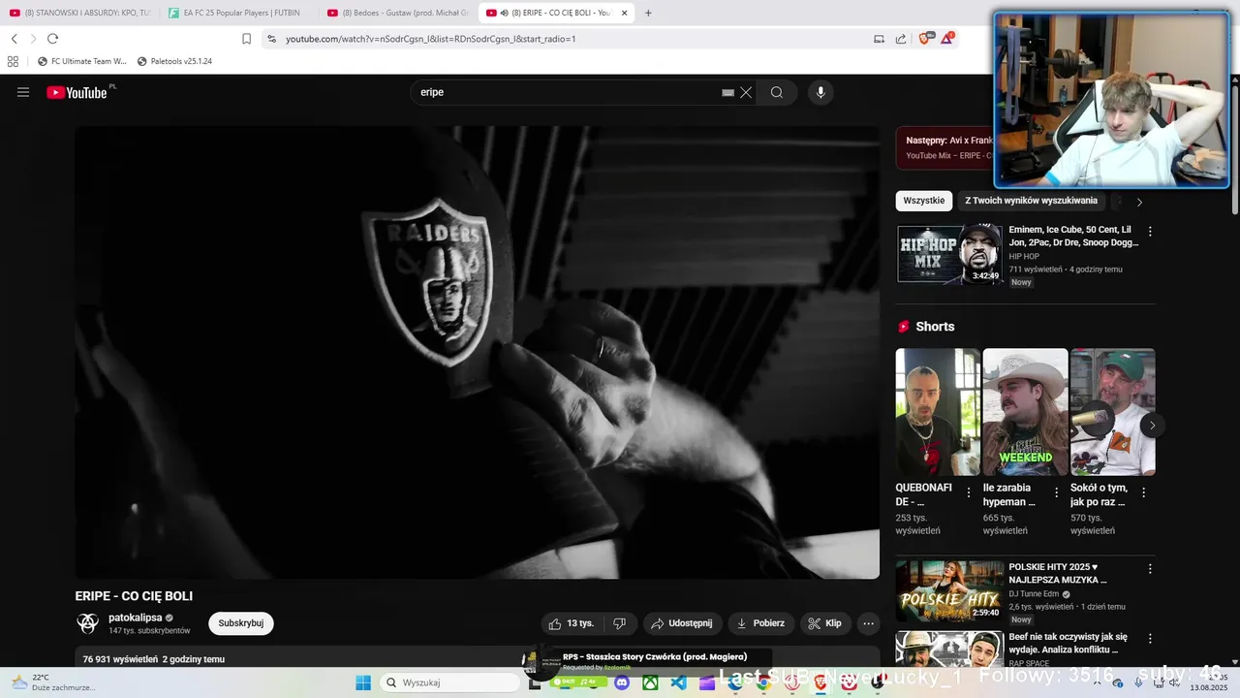
Task: Subscribe to patokalipsa with Subskrybuj
Action: 241,623
